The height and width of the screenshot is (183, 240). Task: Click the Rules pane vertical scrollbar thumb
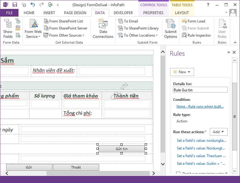(234, 116)
